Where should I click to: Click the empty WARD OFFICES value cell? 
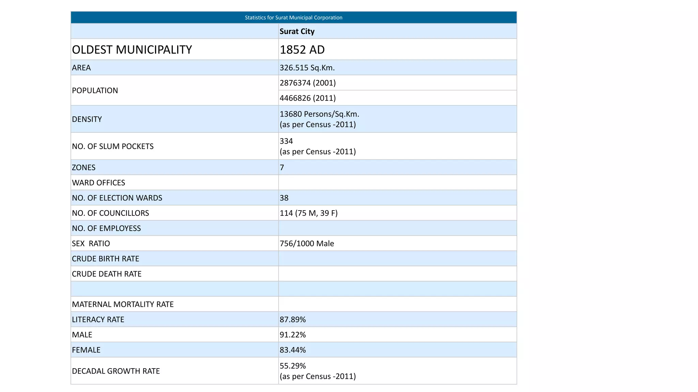397,183
